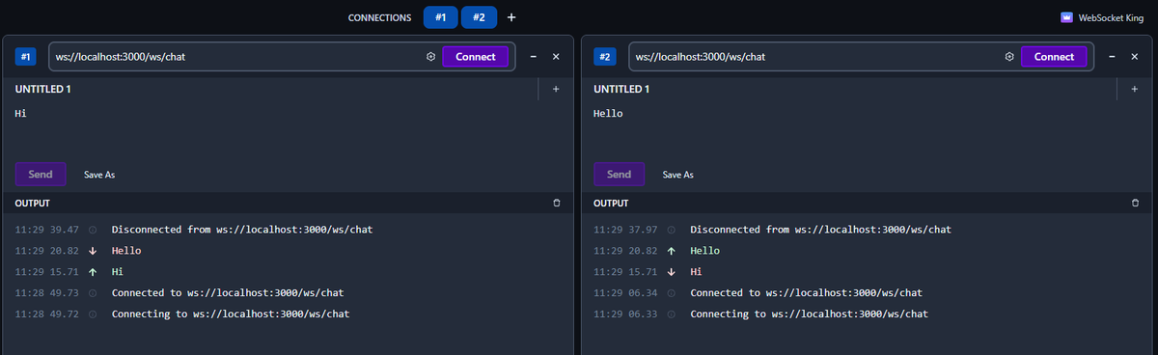The width and height of the screenshot is (1158, 355).
Task: Select received Hi log entry in panel #2
Action: (x=696, y=272)
